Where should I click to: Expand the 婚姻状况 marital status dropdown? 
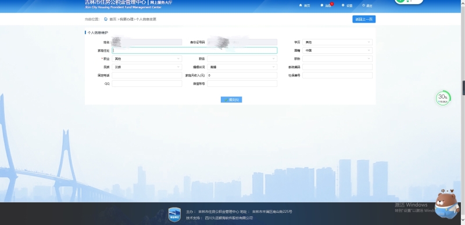(x=242, y=67)
